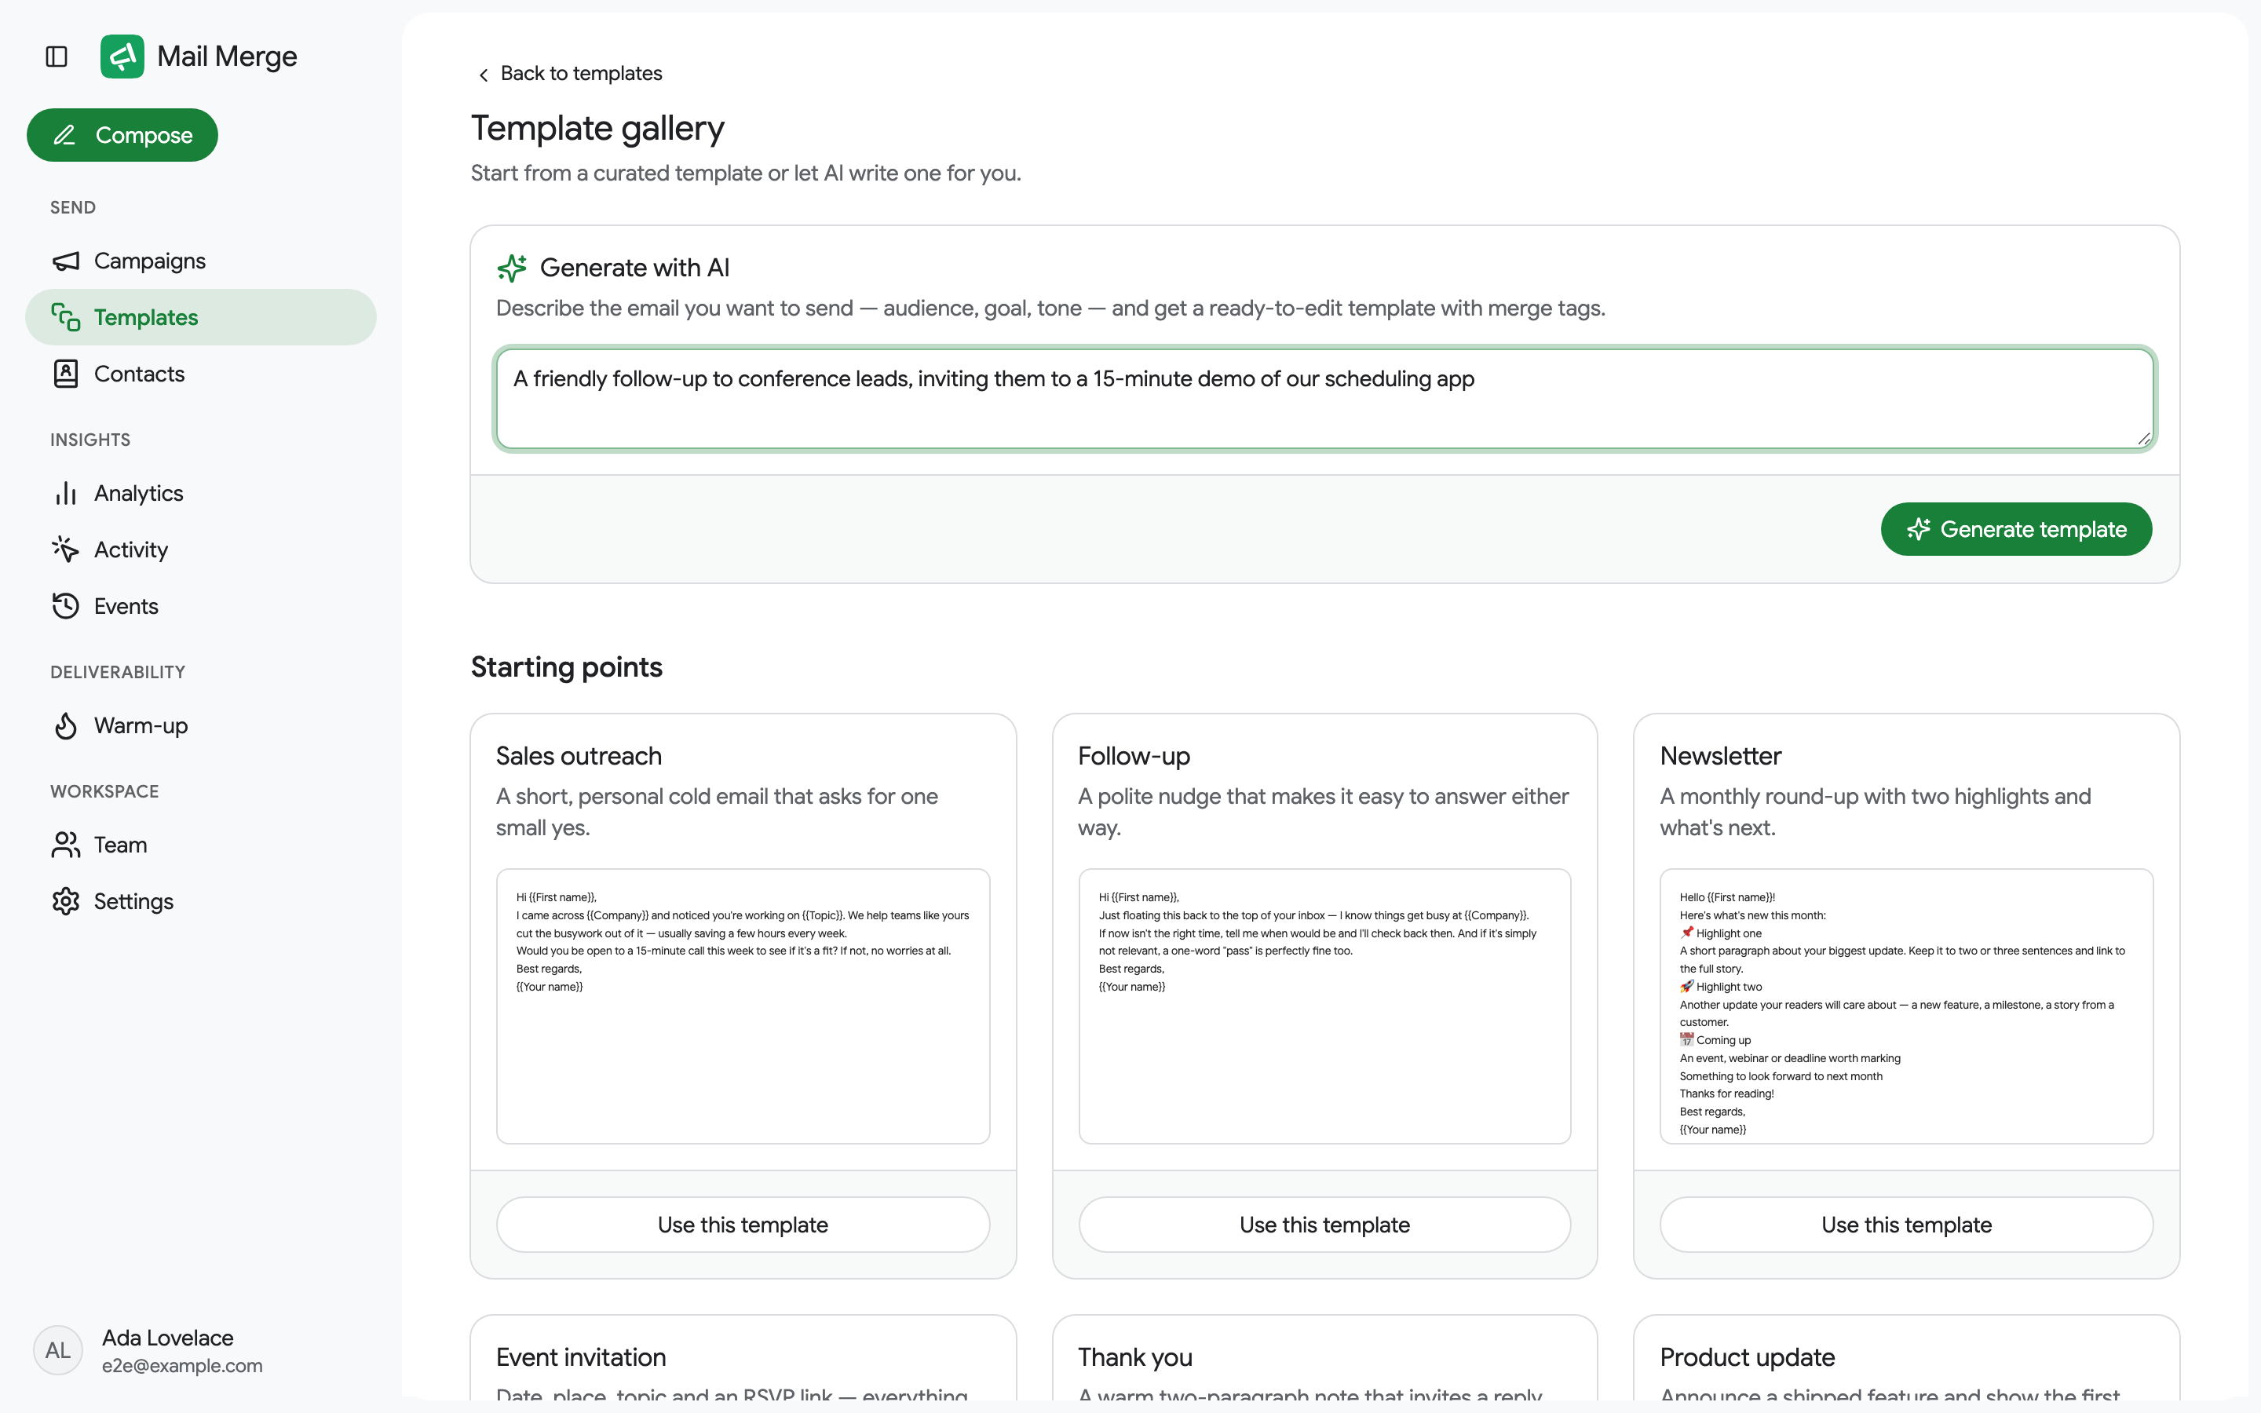Click the sparkle icon in Generate template button

1918,530
